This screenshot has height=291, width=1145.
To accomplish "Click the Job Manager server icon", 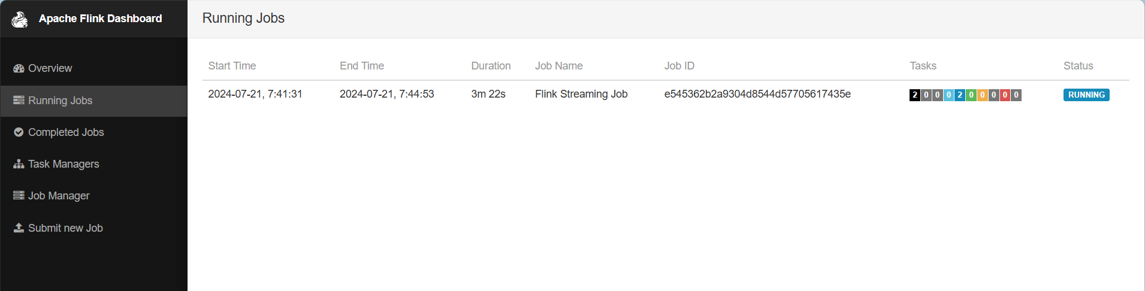I will tap(19, 196).
